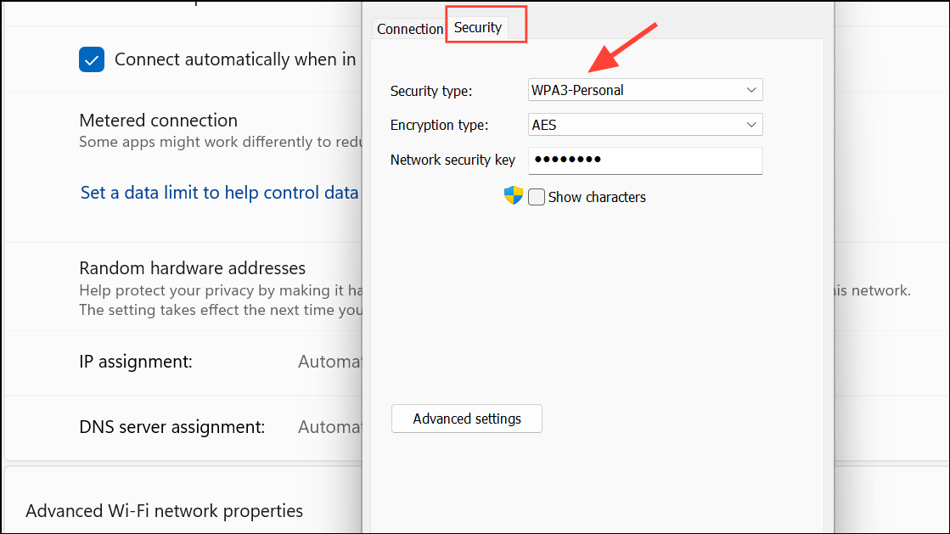The height and width of the screenshot is (534, 950).
Task: Open the Security type combo box showing WPA3-Personal
Action: 645,90
